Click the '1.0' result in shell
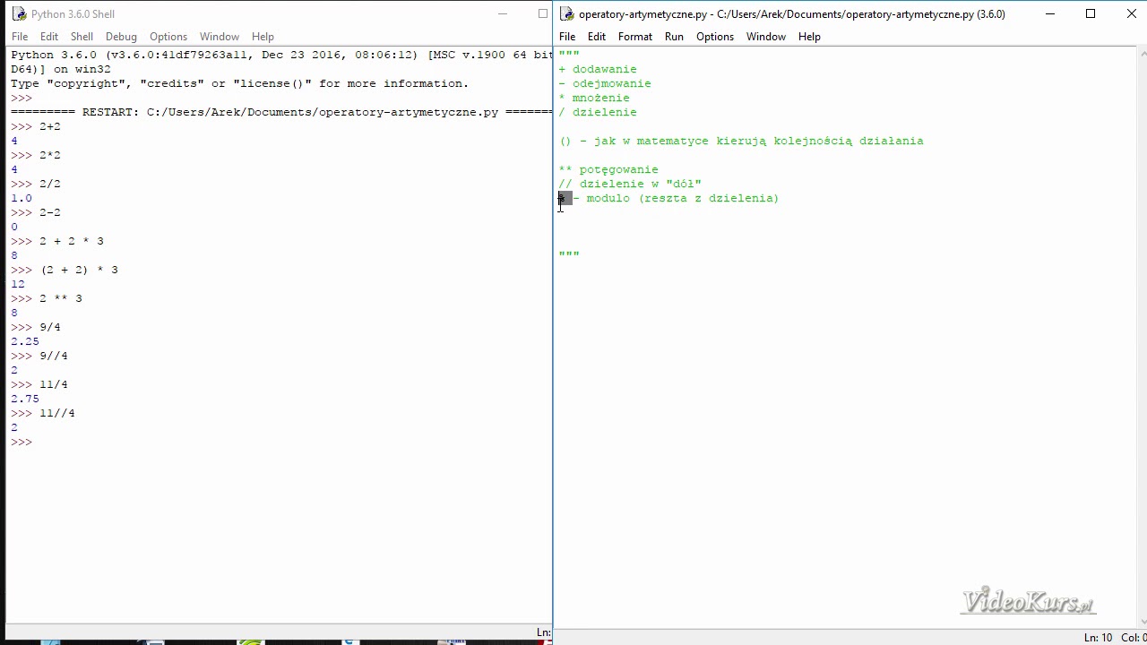 tap(22, 198)
